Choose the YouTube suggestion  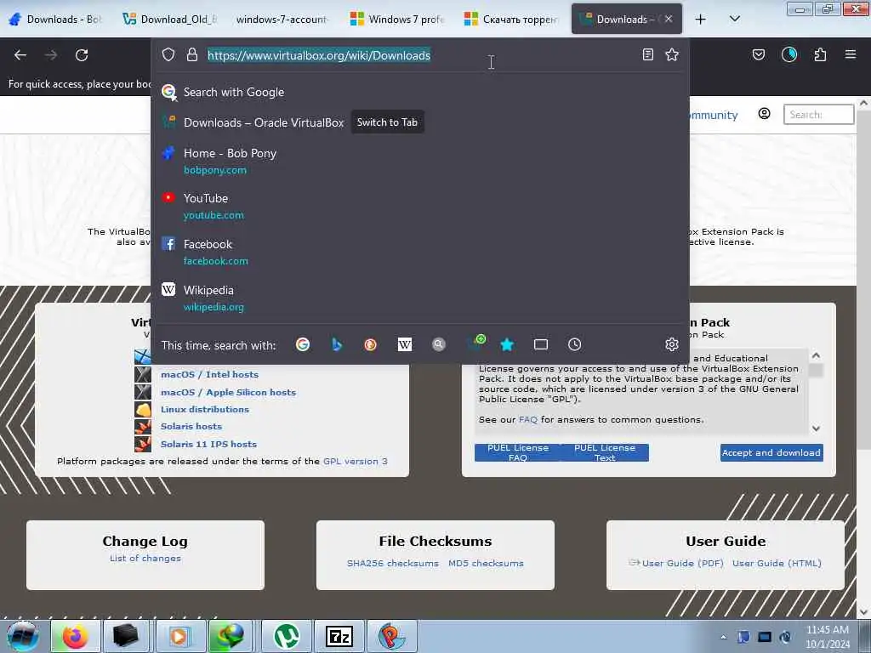420,206
